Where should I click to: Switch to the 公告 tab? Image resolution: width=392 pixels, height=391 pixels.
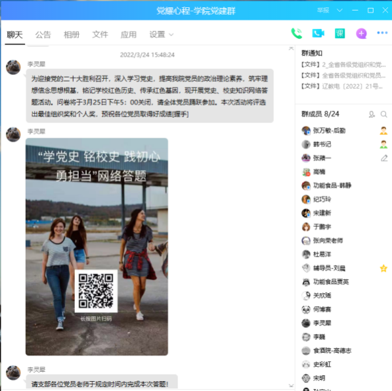tap(43, 34)
